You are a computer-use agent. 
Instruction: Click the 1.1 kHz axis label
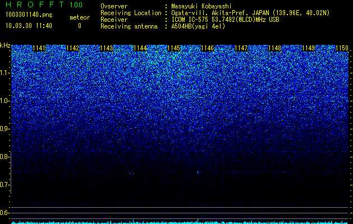tap(5, 73)
